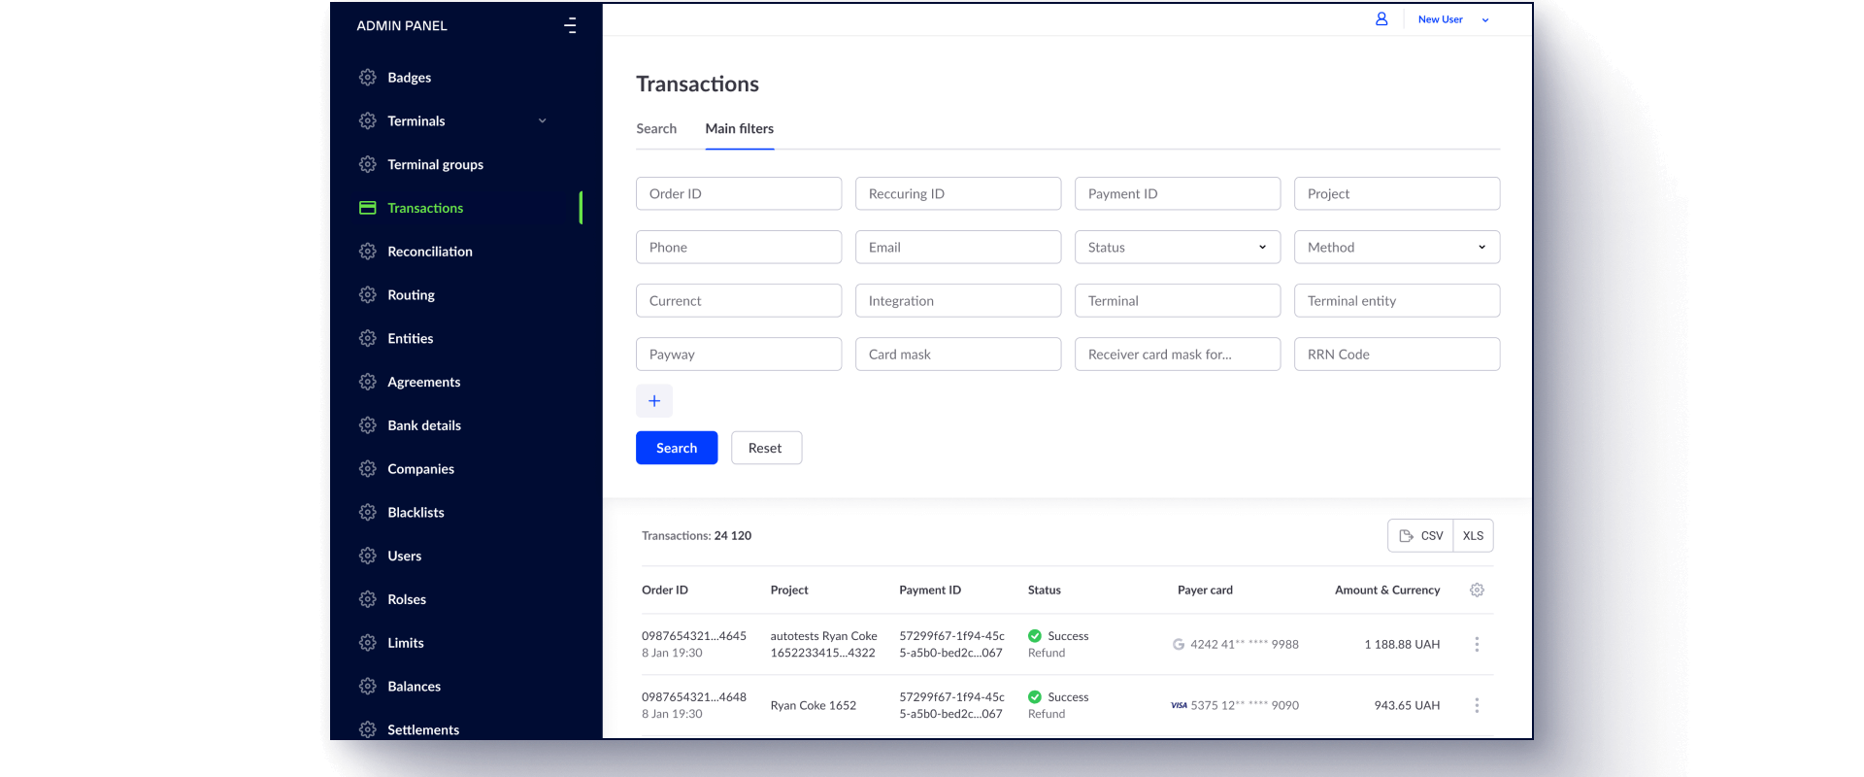Focus the Phone input field
The image size is (1864, 777).
(739, 248)
